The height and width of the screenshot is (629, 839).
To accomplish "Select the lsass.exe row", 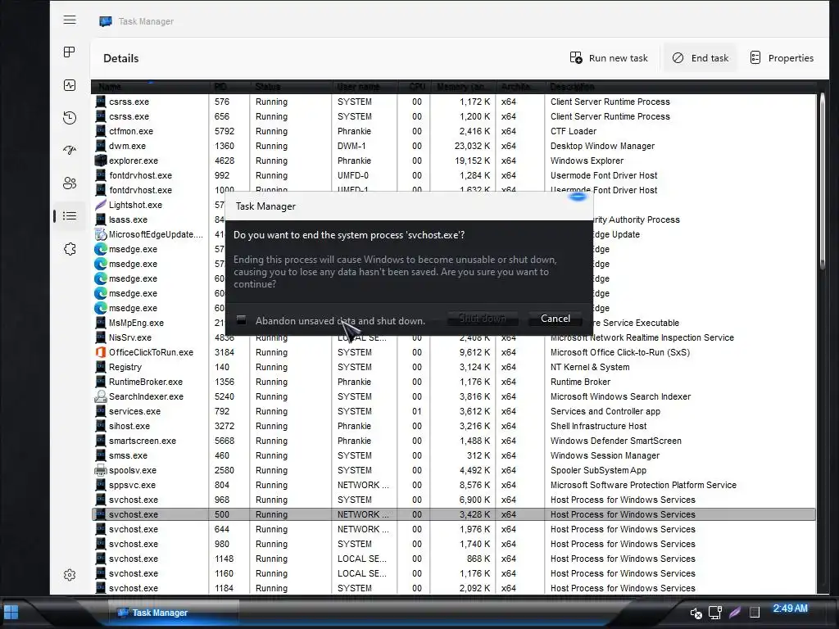I will pos(159,219).
